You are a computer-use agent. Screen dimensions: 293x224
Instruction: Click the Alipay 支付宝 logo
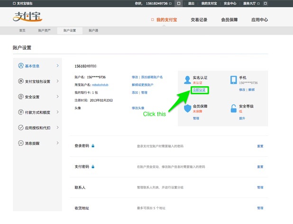[x=27, y=18]
